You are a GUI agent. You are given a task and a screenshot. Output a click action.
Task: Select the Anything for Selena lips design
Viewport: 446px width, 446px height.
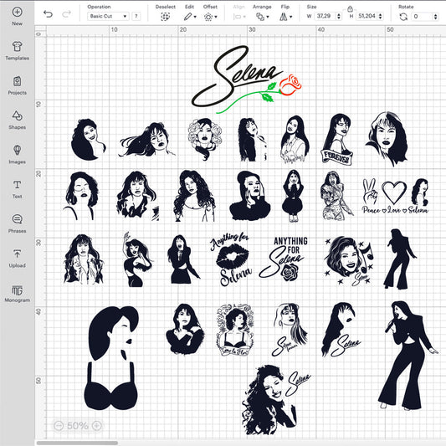(231, 259)
